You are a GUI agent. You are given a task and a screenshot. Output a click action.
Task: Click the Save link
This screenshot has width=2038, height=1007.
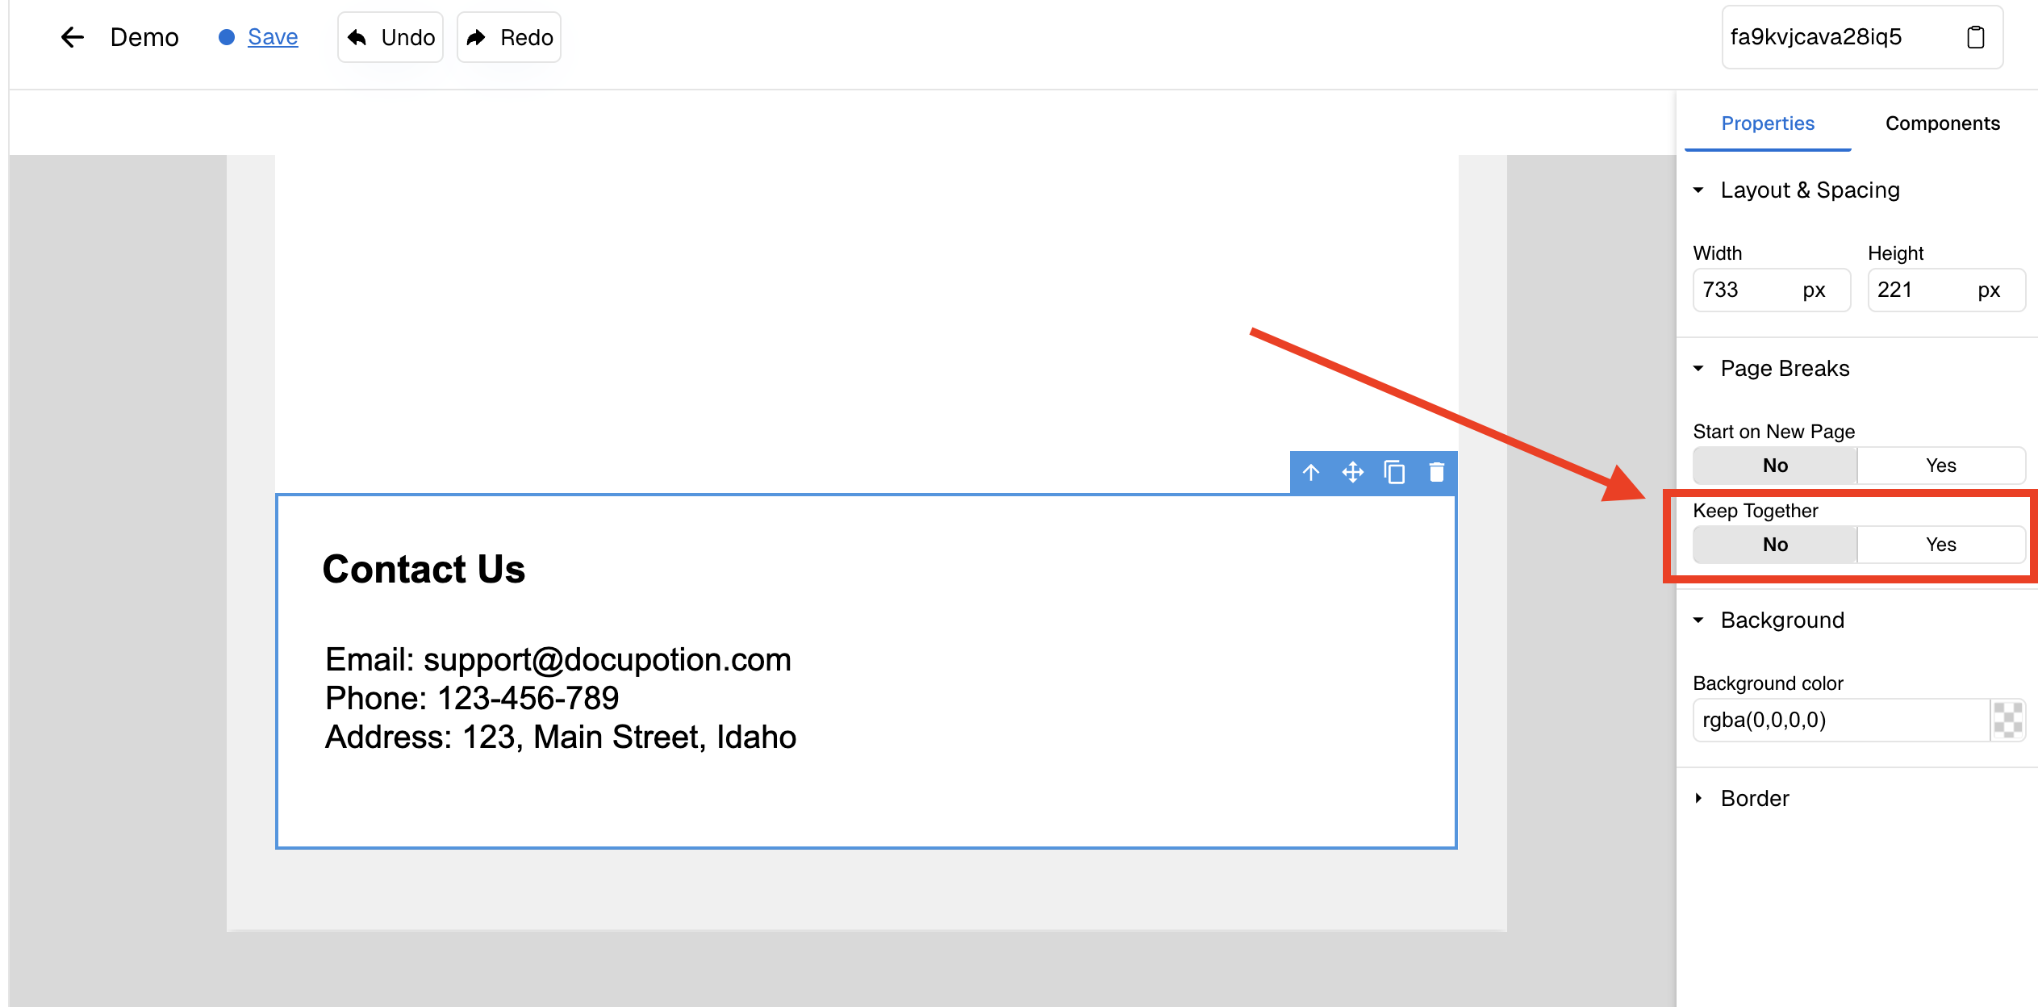click(273, 37)
